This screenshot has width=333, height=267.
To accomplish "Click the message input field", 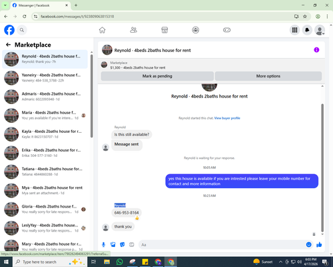I will click(222, 245).
